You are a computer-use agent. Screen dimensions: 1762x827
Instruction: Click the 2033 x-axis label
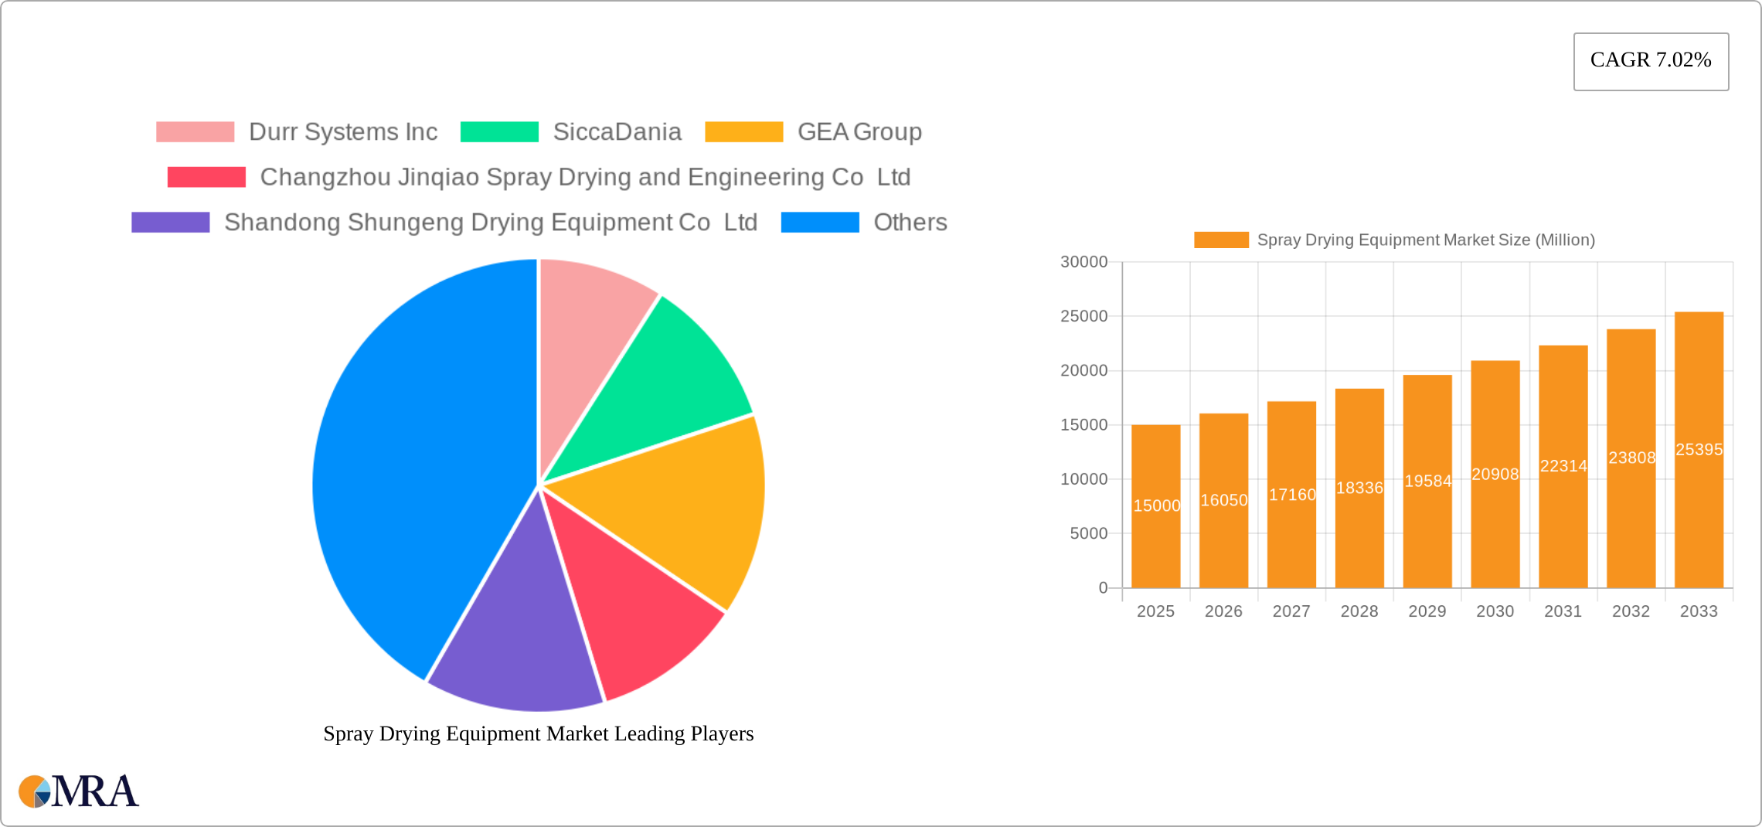[x=1699, y=611]
